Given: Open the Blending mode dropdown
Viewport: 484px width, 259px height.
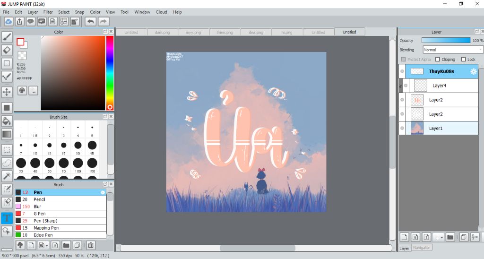Looking at the screenshot, I should point(452,50).
